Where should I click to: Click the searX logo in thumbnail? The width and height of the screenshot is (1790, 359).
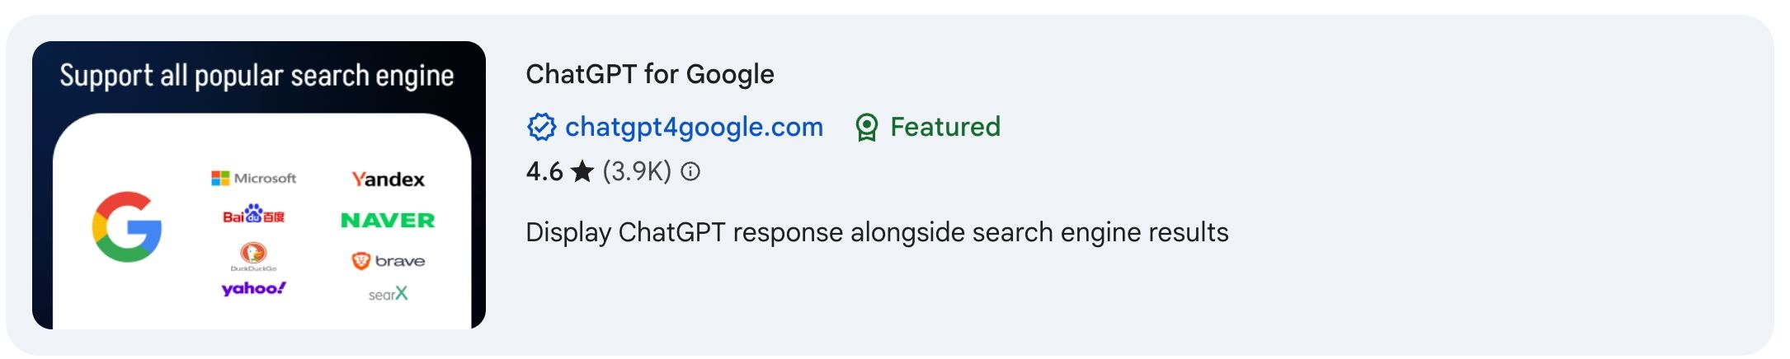388,293
